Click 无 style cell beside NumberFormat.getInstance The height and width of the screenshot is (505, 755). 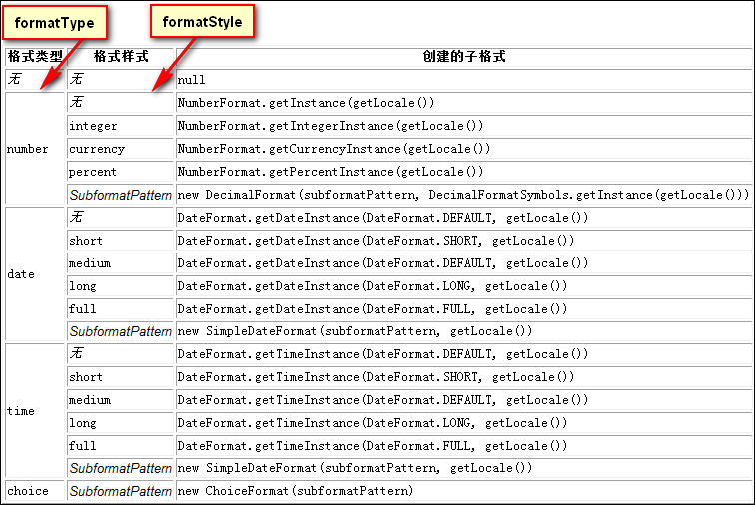tap(121, 103)
